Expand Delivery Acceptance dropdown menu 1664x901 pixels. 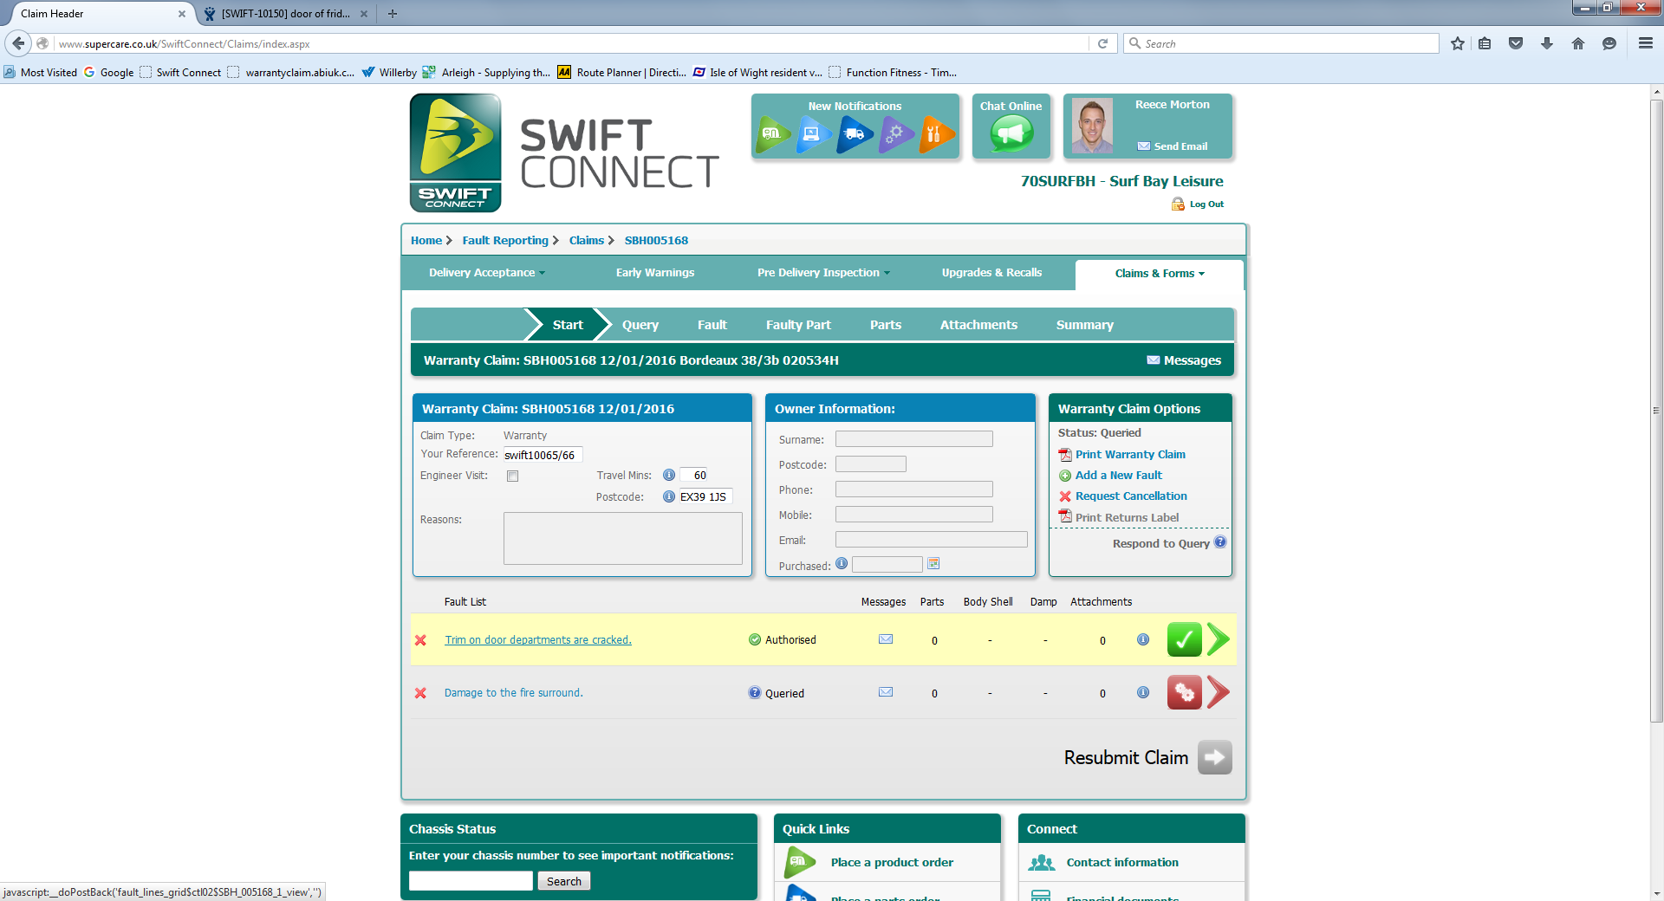coord(487,272)
